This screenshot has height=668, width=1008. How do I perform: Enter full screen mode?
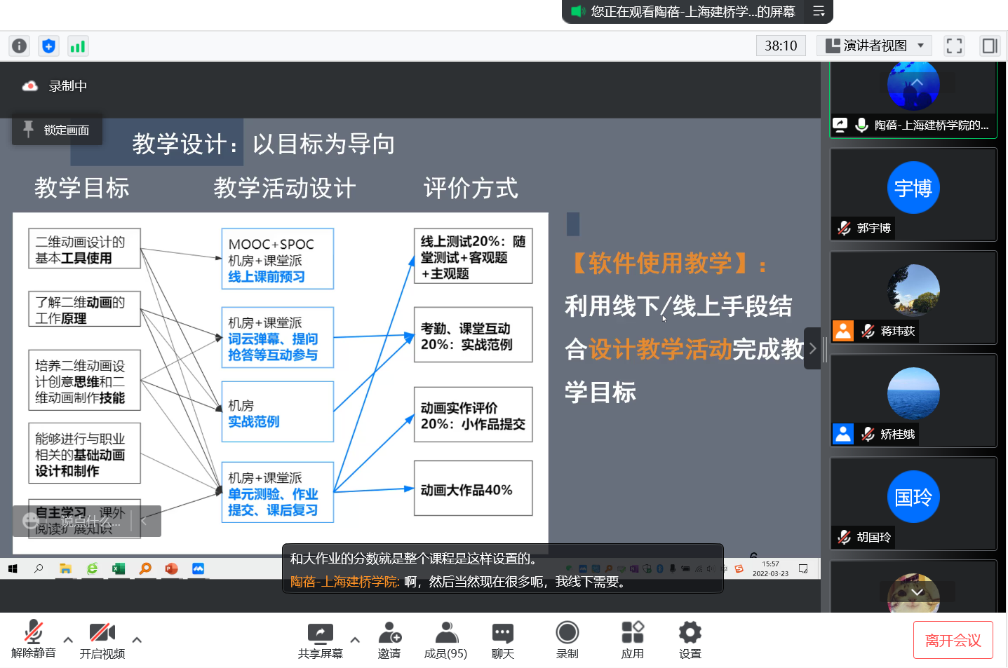[x=954, y=46]
